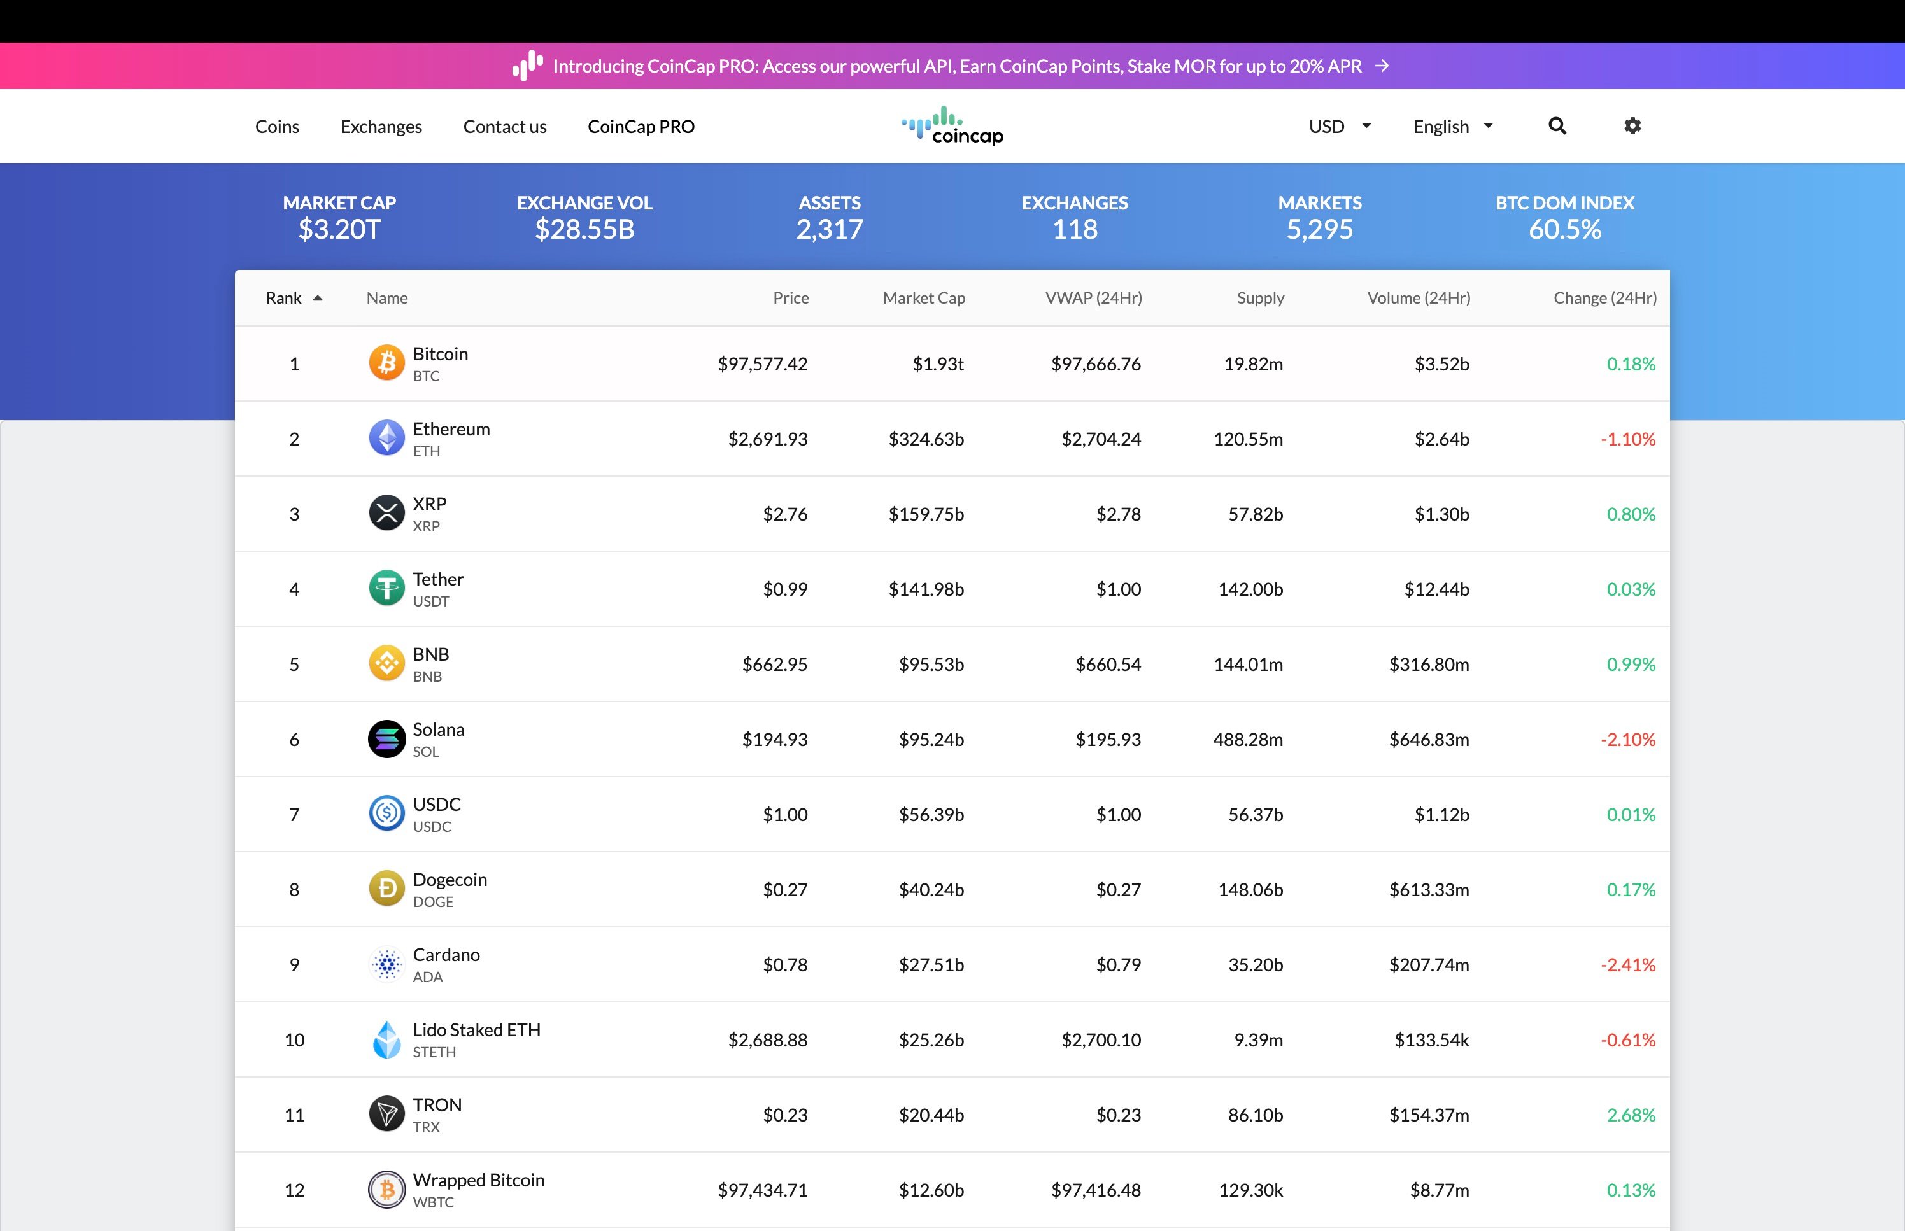Sort table by the VWAP (24Hr) column
The height and width of the screenshot is (1231, 1905).
pyautogui.click(x=1094, y=297)
